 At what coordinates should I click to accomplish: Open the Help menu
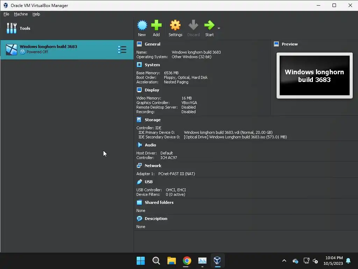[36, 14]
